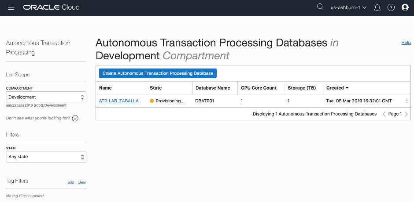Open the help question mark icon
414x202 pixels.
(x=391, y=7)
